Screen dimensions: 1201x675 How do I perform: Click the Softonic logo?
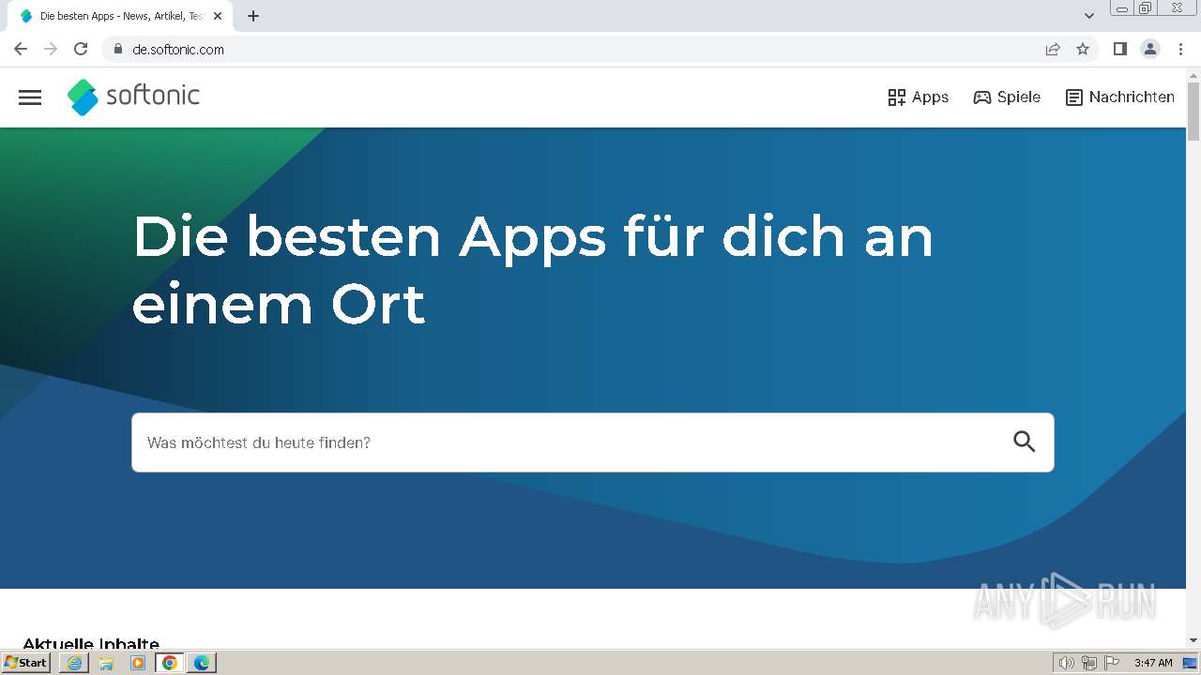pos(133,97)
